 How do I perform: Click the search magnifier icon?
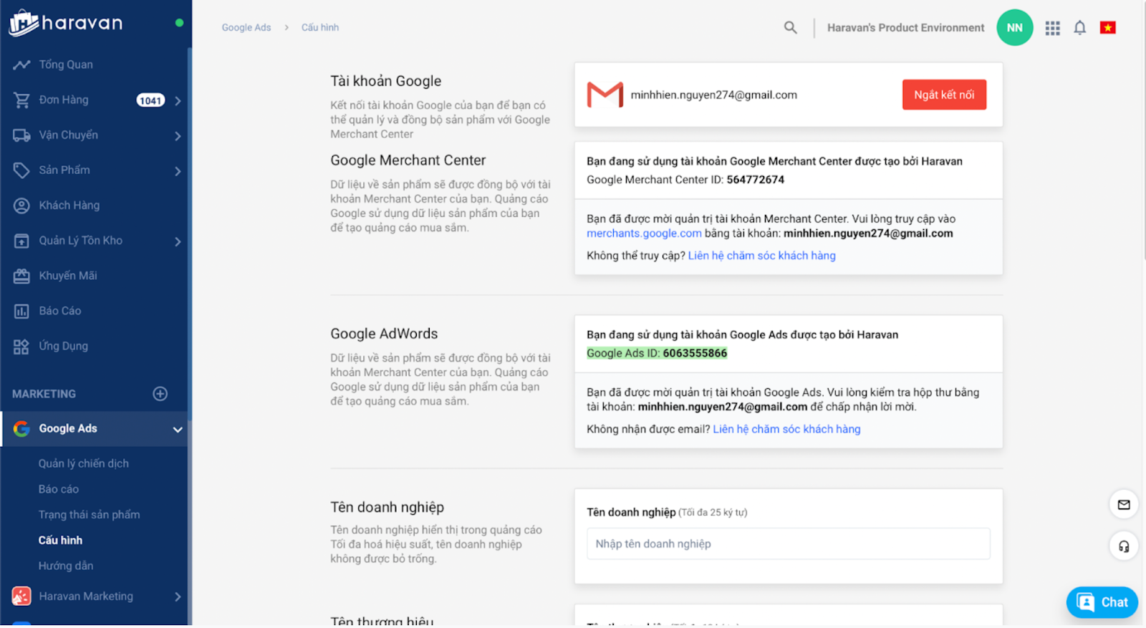click(790, 28)
